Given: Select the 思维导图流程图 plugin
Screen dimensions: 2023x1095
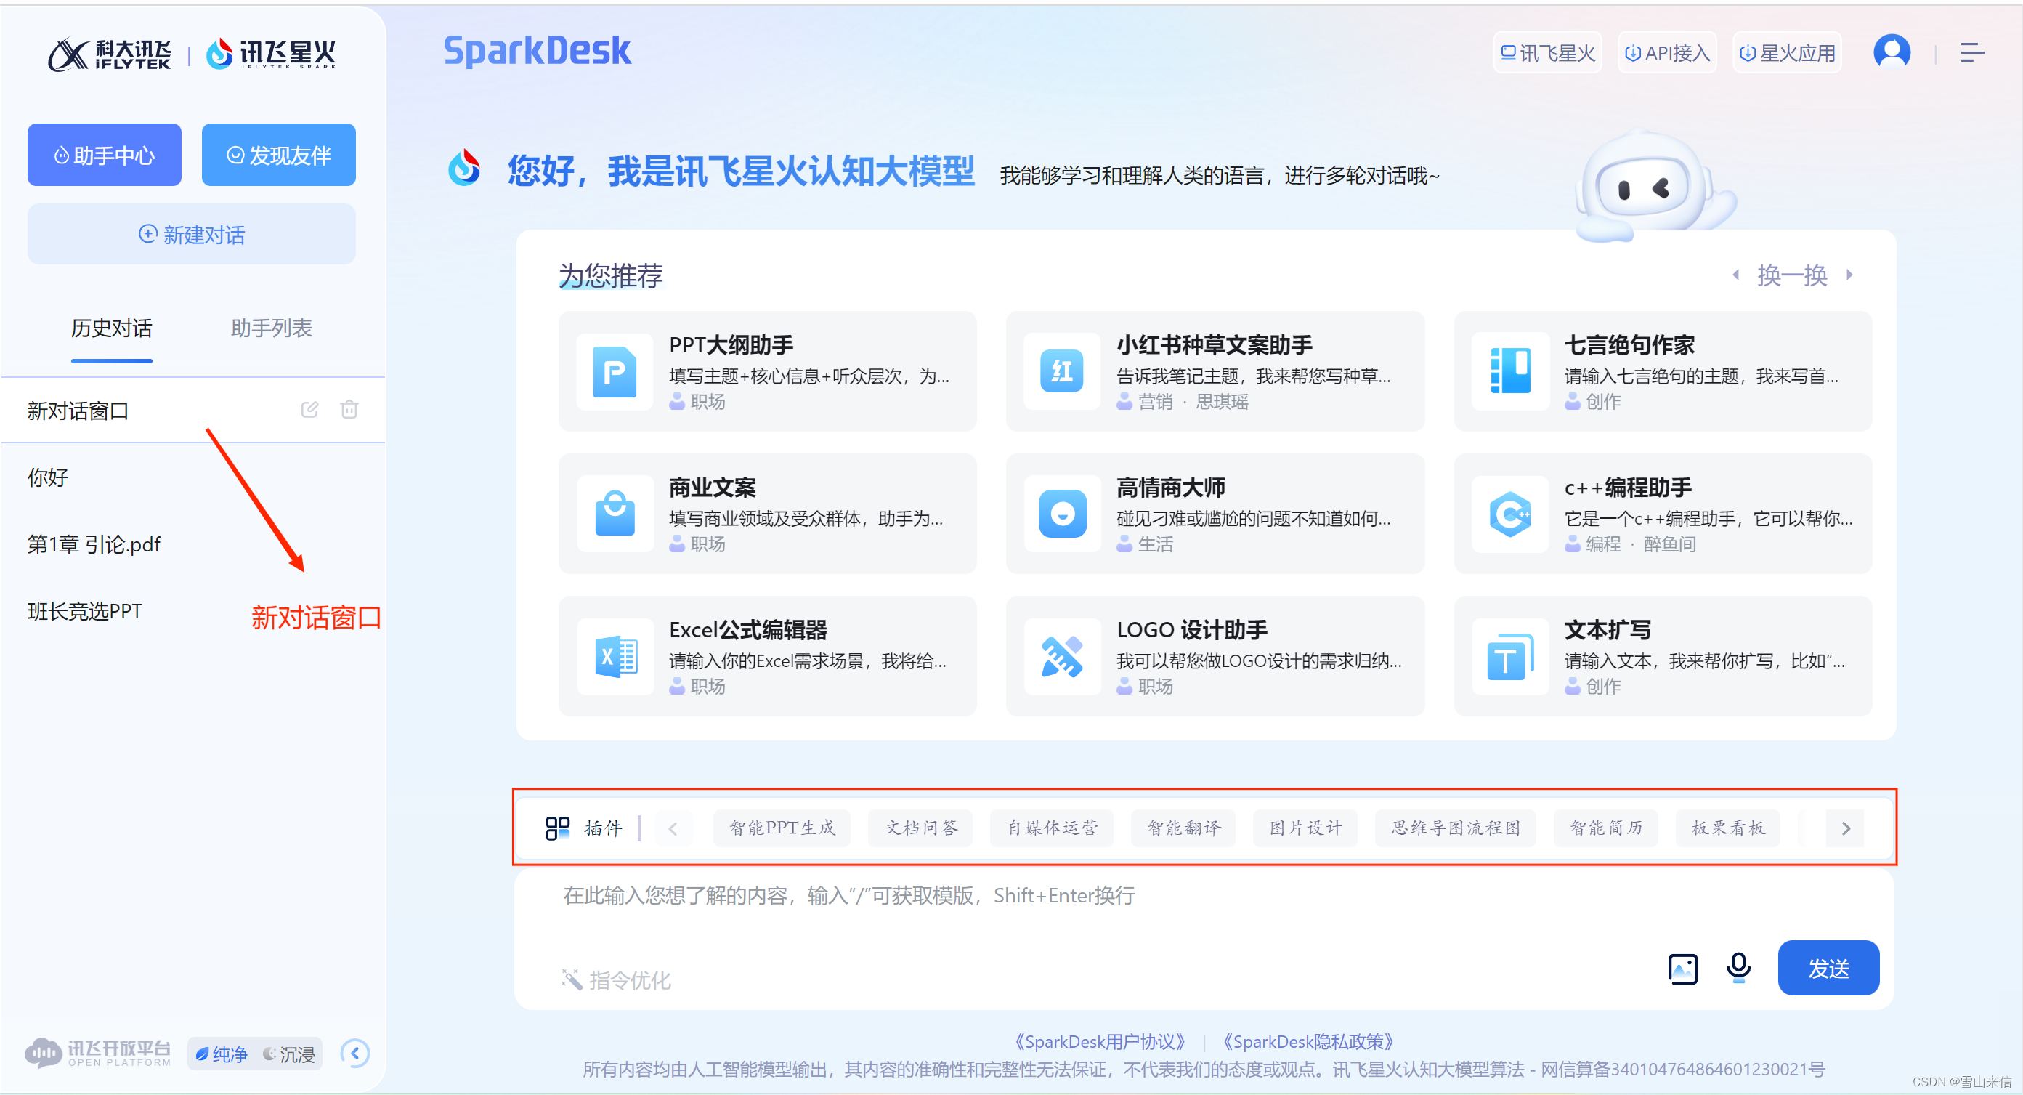Looking at the screenshot, I should 1455,827.
